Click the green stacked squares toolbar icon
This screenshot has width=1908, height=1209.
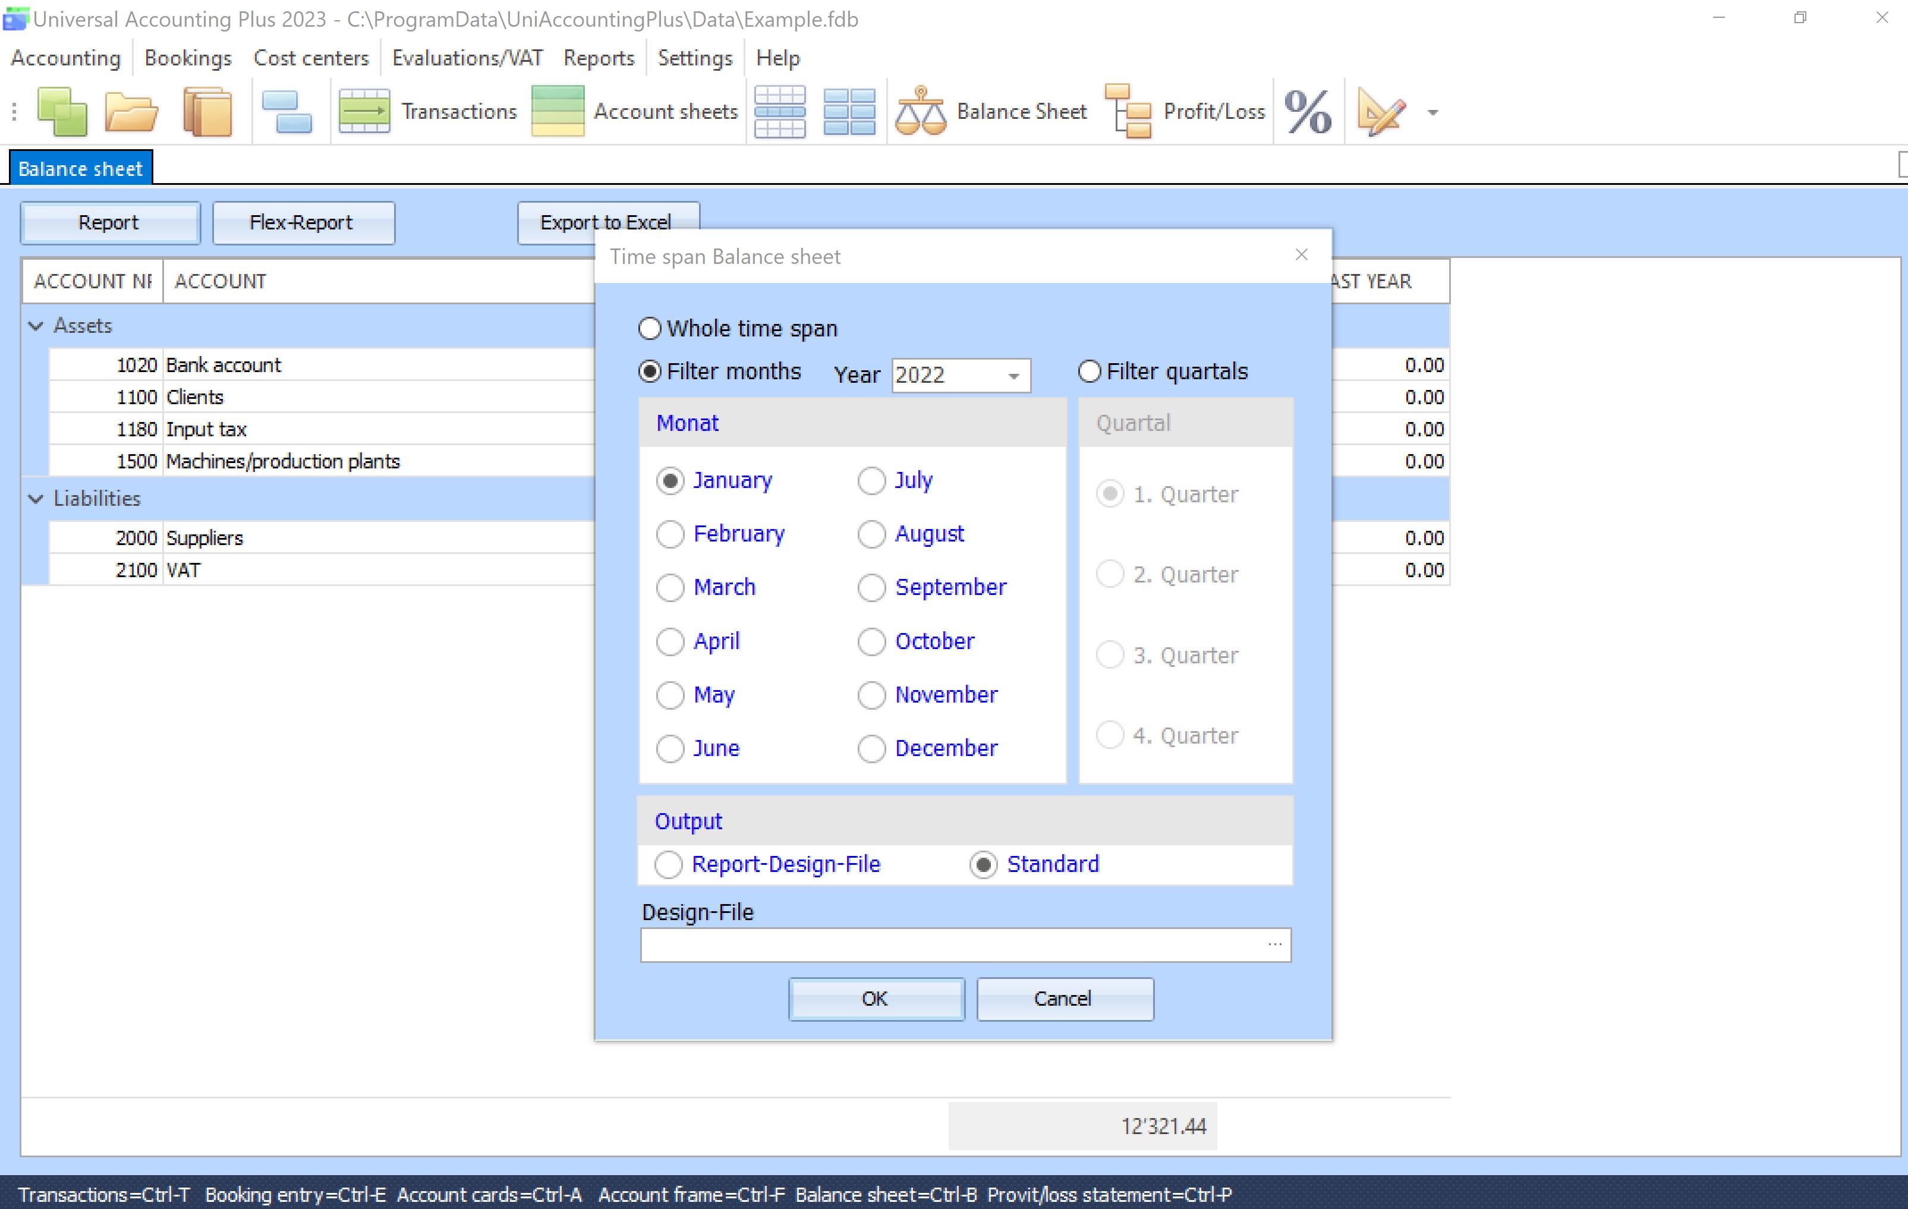[x=62, y=112]
